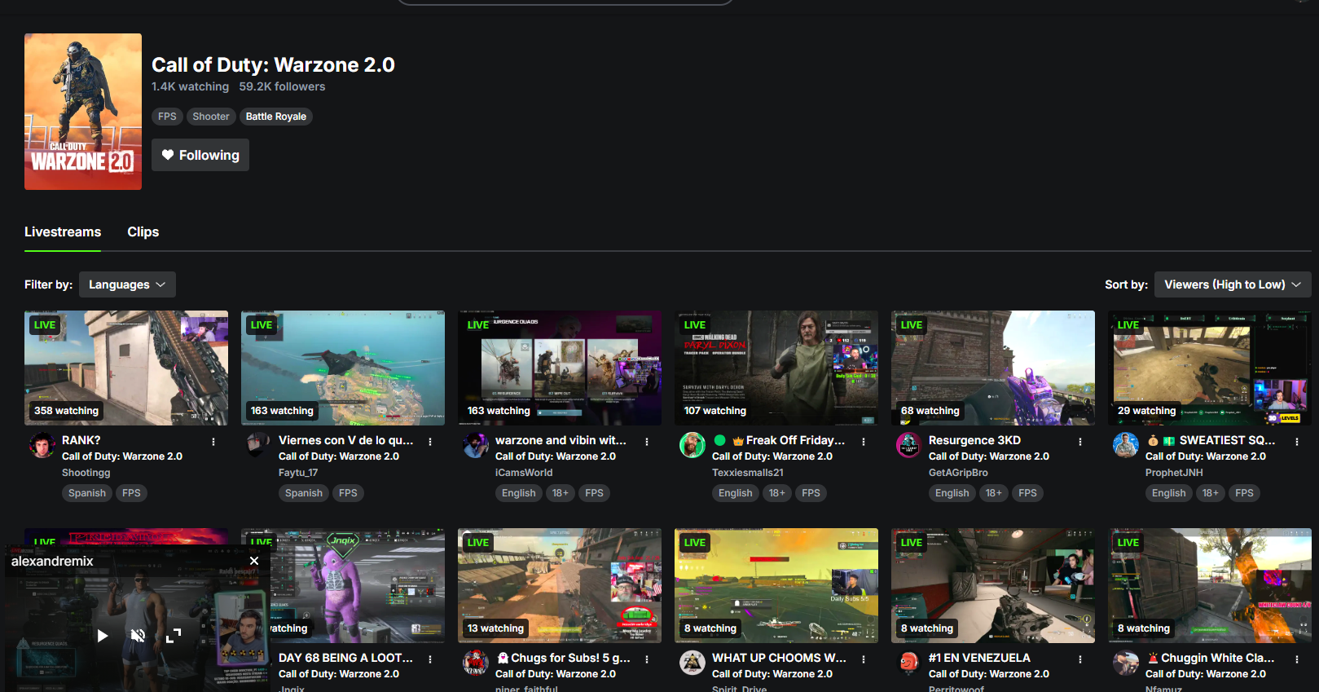
Task: Click the FPS category tag under game title
Action: [x=167, y=117]
